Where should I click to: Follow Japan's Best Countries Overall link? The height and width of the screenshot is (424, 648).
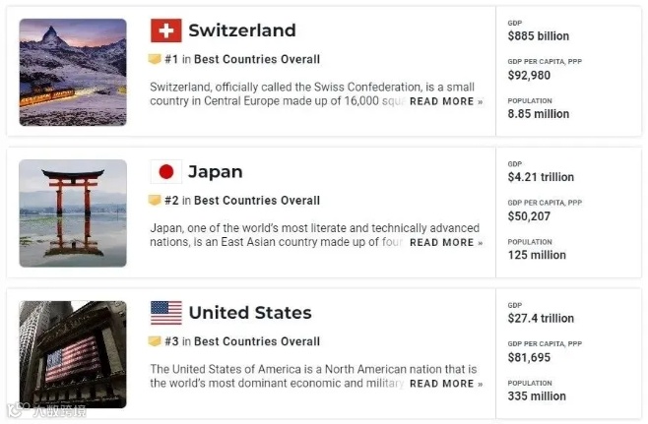(x=256, y=201)
